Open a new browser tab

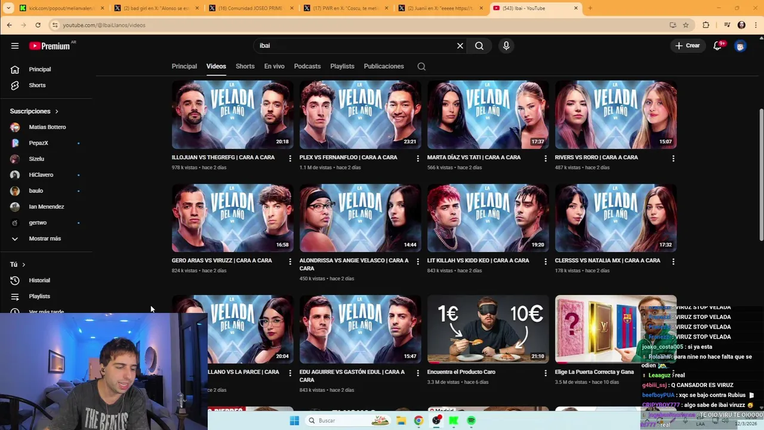[x=590, y=8]
